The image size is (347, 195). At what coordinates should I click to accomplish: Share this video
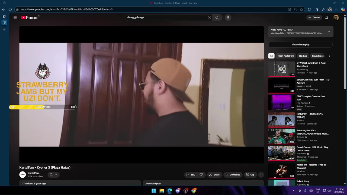pos(214,175)
